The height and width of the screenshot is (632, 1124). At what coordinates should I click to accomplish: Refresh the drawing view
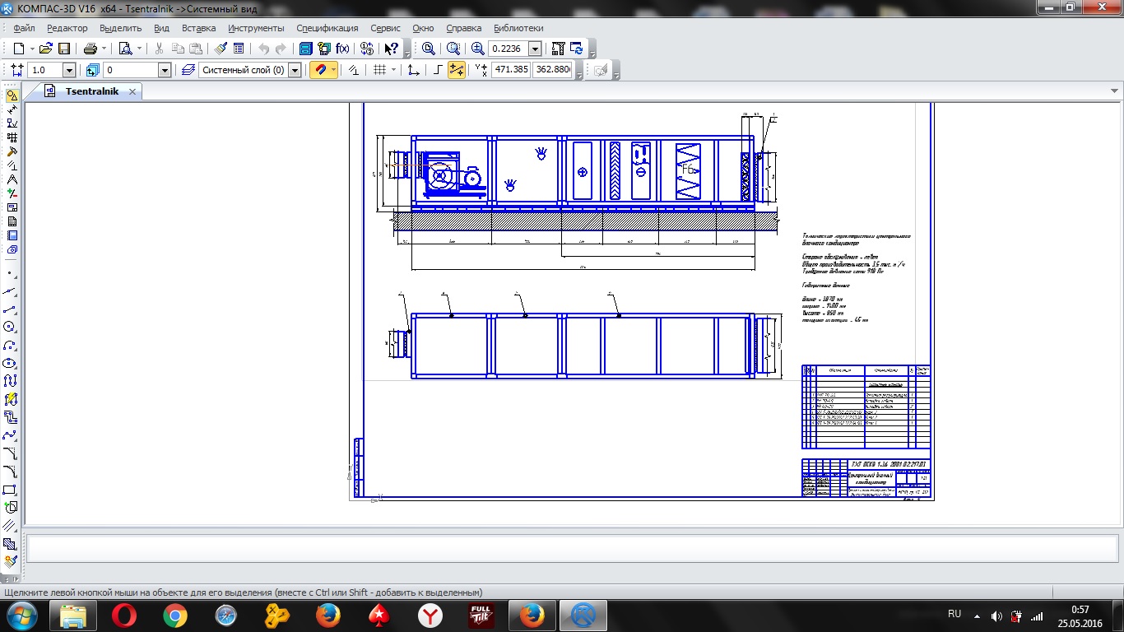click(x=577, y=49)
